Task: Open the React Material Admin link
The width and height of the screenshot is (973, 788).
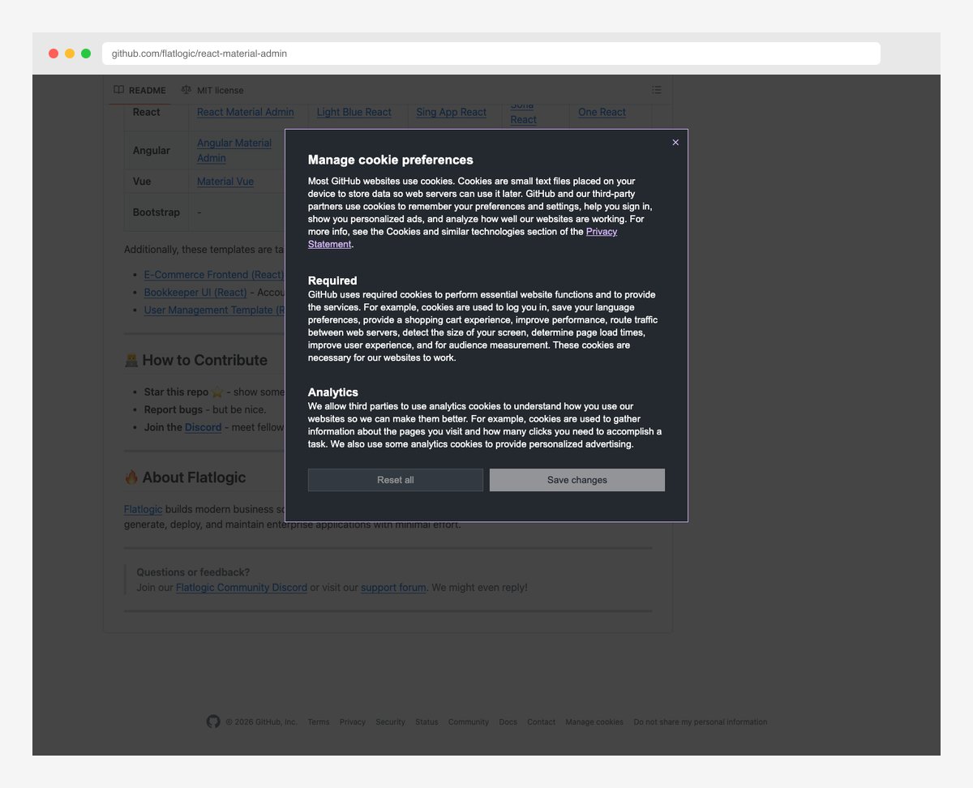Action: click(245, 112)
